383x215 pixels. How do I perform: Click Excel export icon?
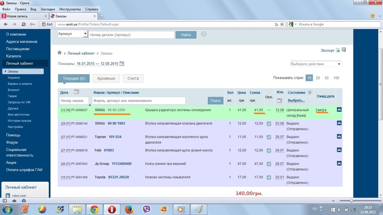click(338, 50)
